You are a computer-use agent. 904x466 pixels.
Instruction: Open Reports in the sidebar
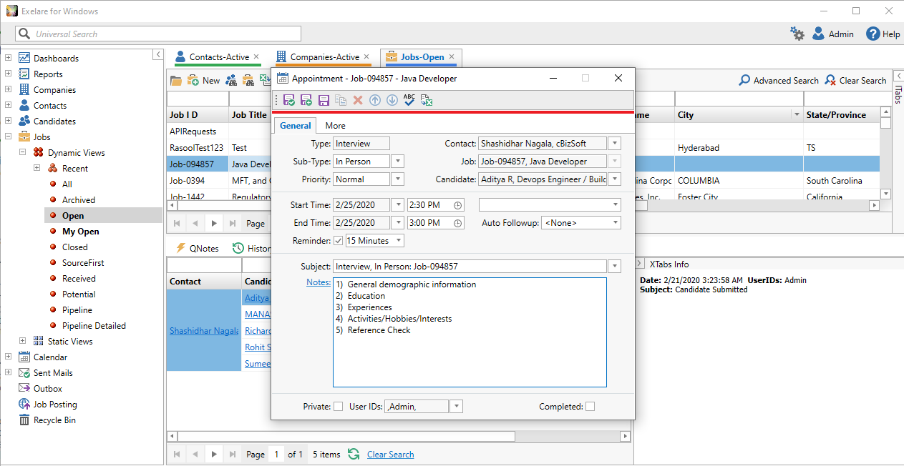48,74
